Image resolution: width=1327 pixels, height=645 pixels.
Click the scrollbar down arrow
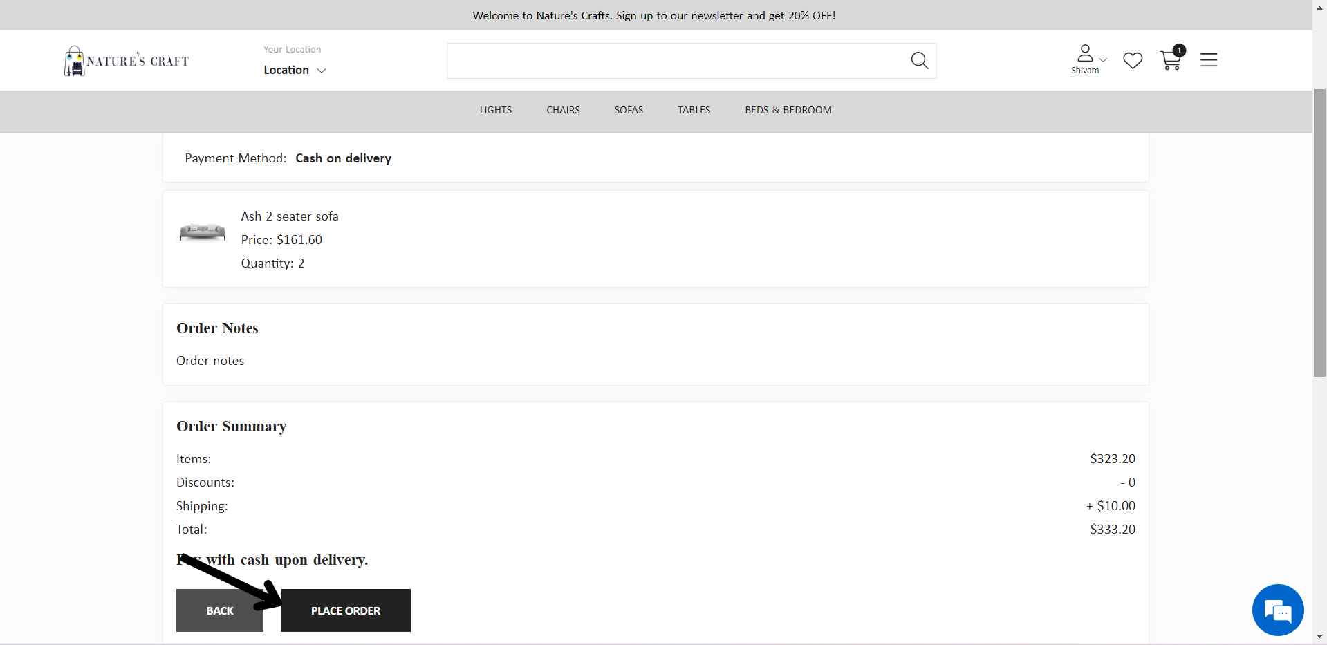pyautogui.click(x=1319, y=637)
